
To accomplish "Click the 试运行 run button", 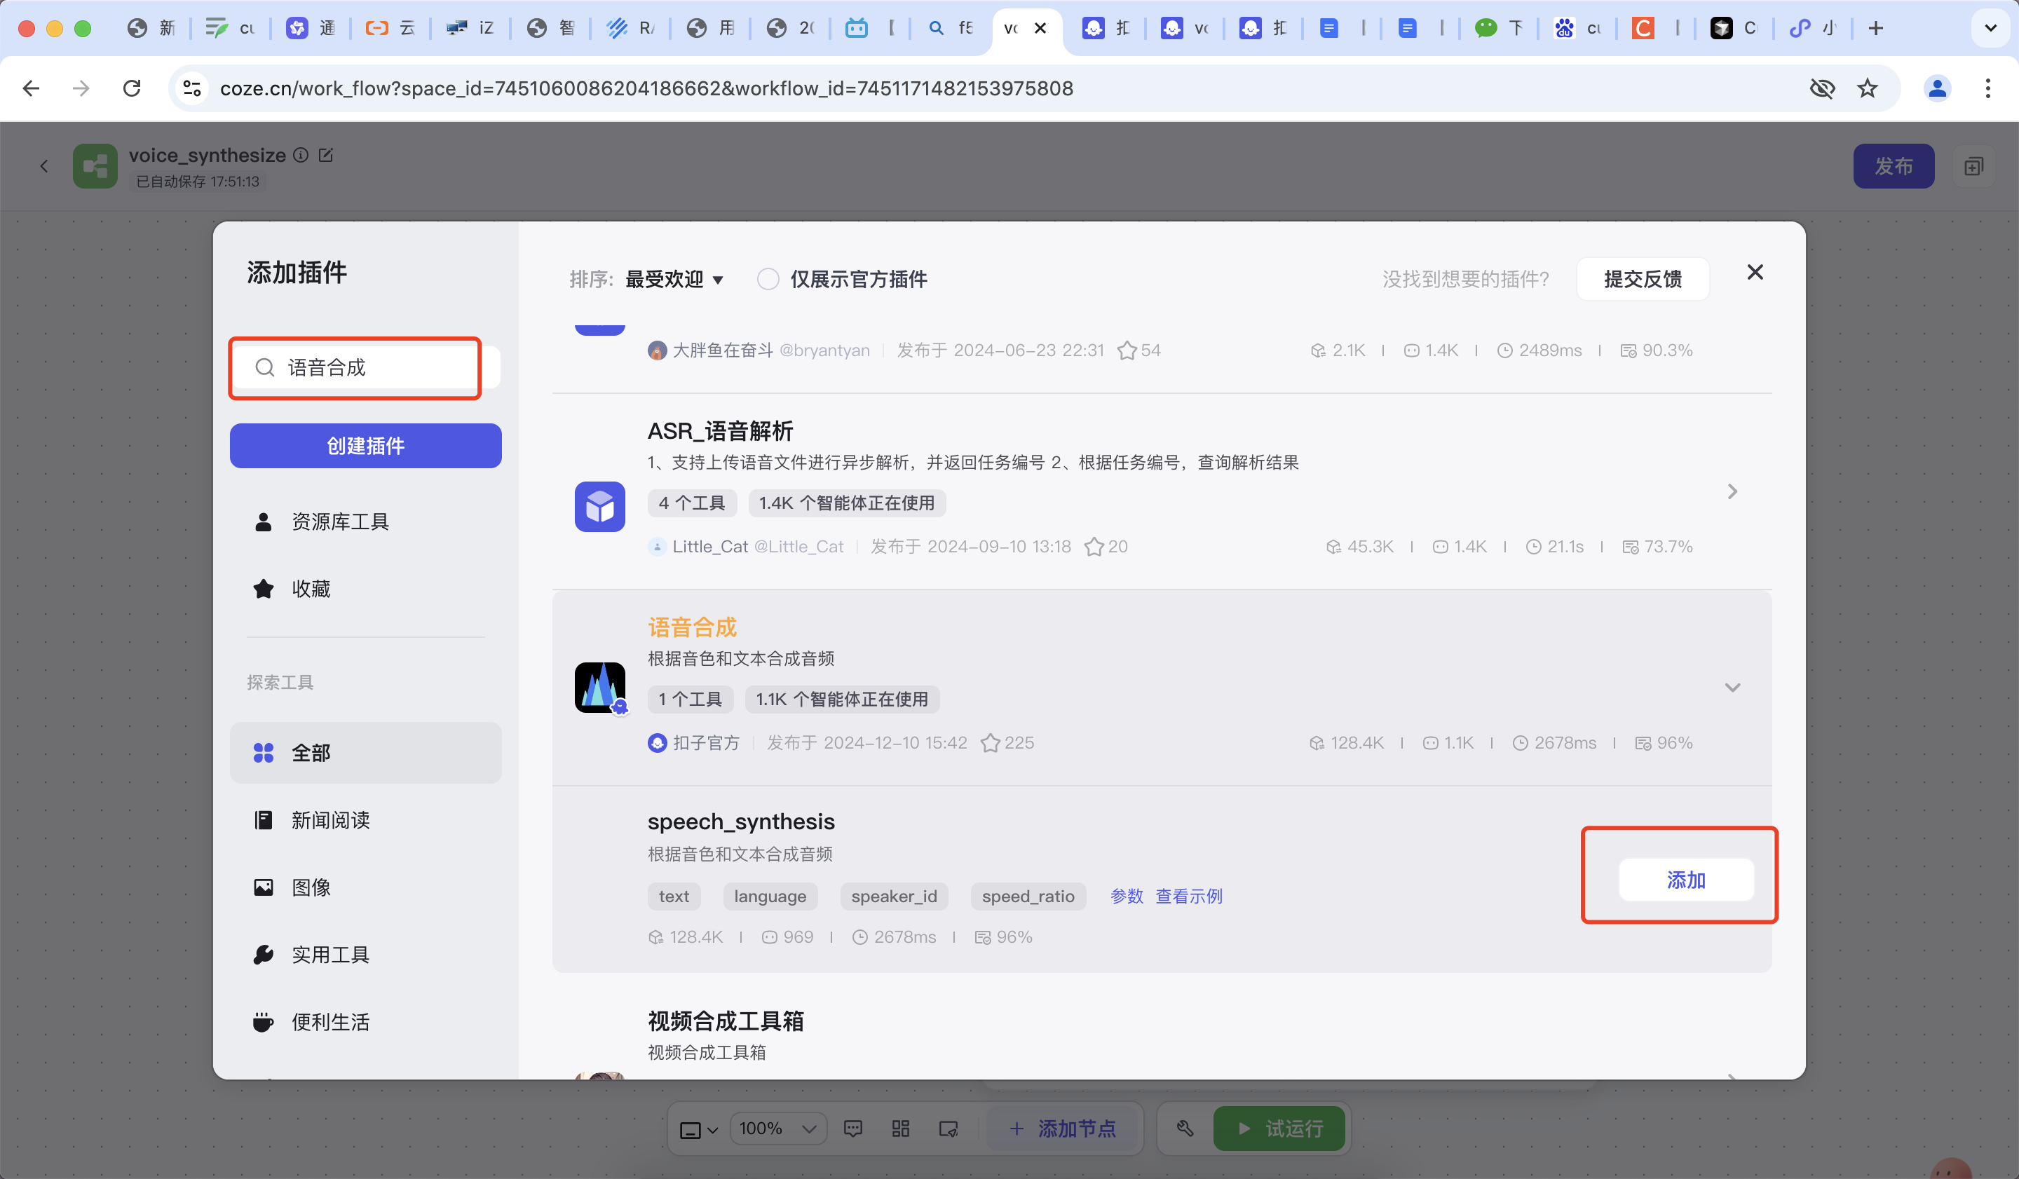I will coord(1279,1129).
